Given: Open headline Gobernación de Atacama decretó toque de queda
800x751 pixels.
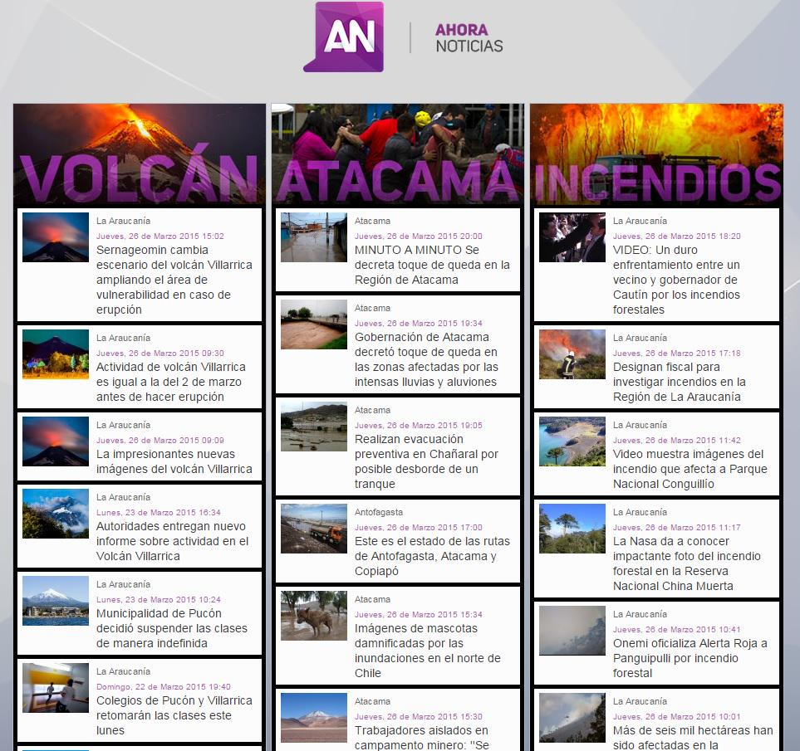Looking at the screenshot, I should [x=426, y=359].
